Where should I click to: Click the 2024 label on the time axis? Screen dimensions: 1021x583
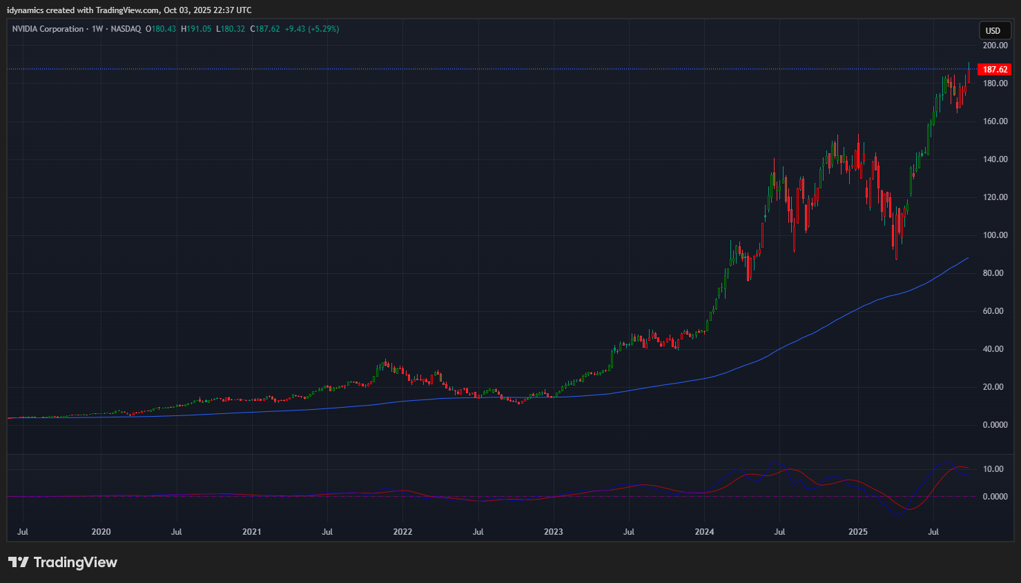(x=704, y=532)
